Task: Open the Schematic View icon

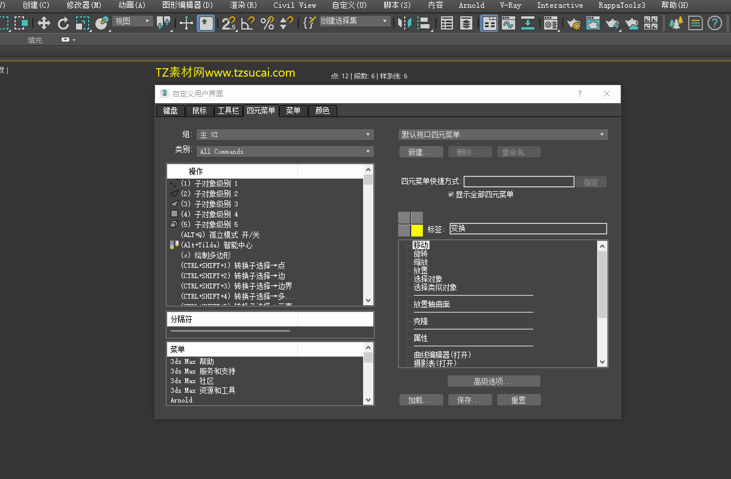Action: 528,24
